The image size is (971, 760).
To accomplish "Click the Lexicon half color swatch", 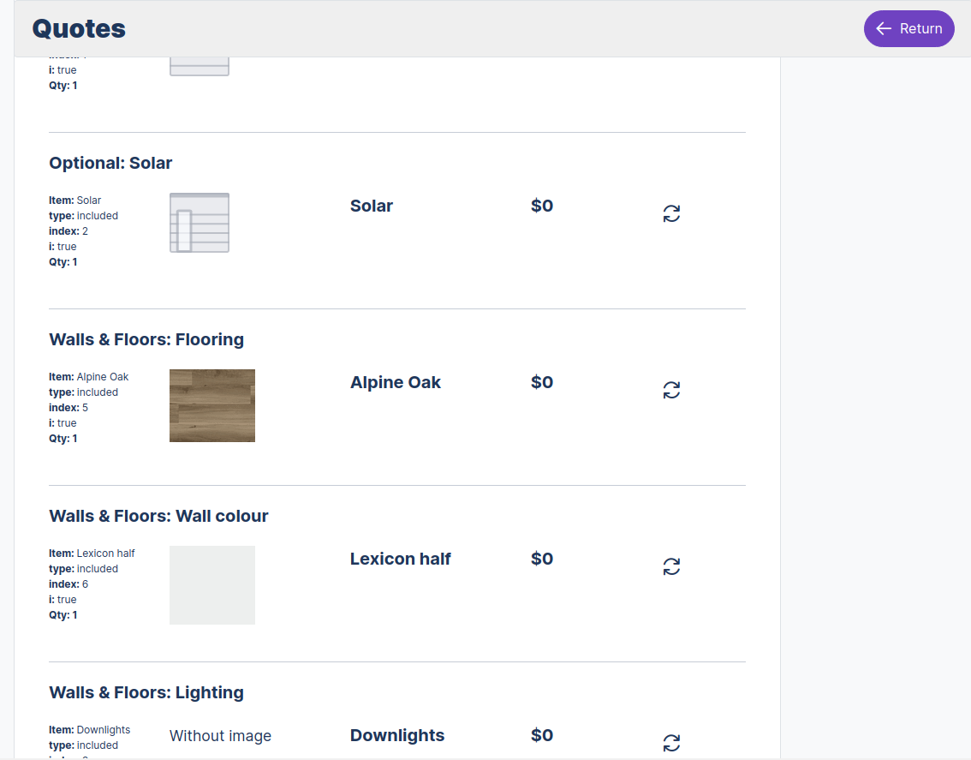I will 211,585.
